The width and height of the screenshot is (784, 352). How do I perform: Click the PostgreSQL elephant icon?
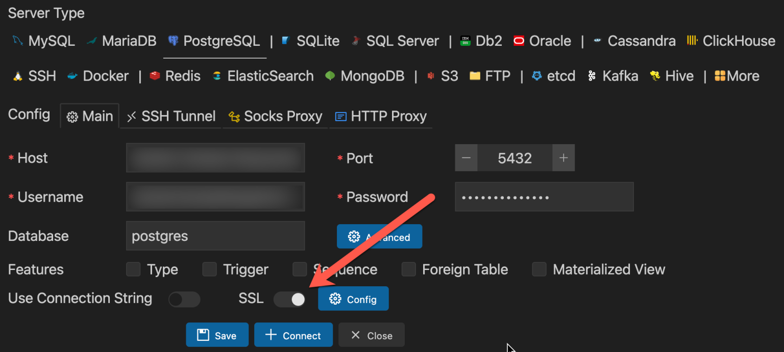174,41
